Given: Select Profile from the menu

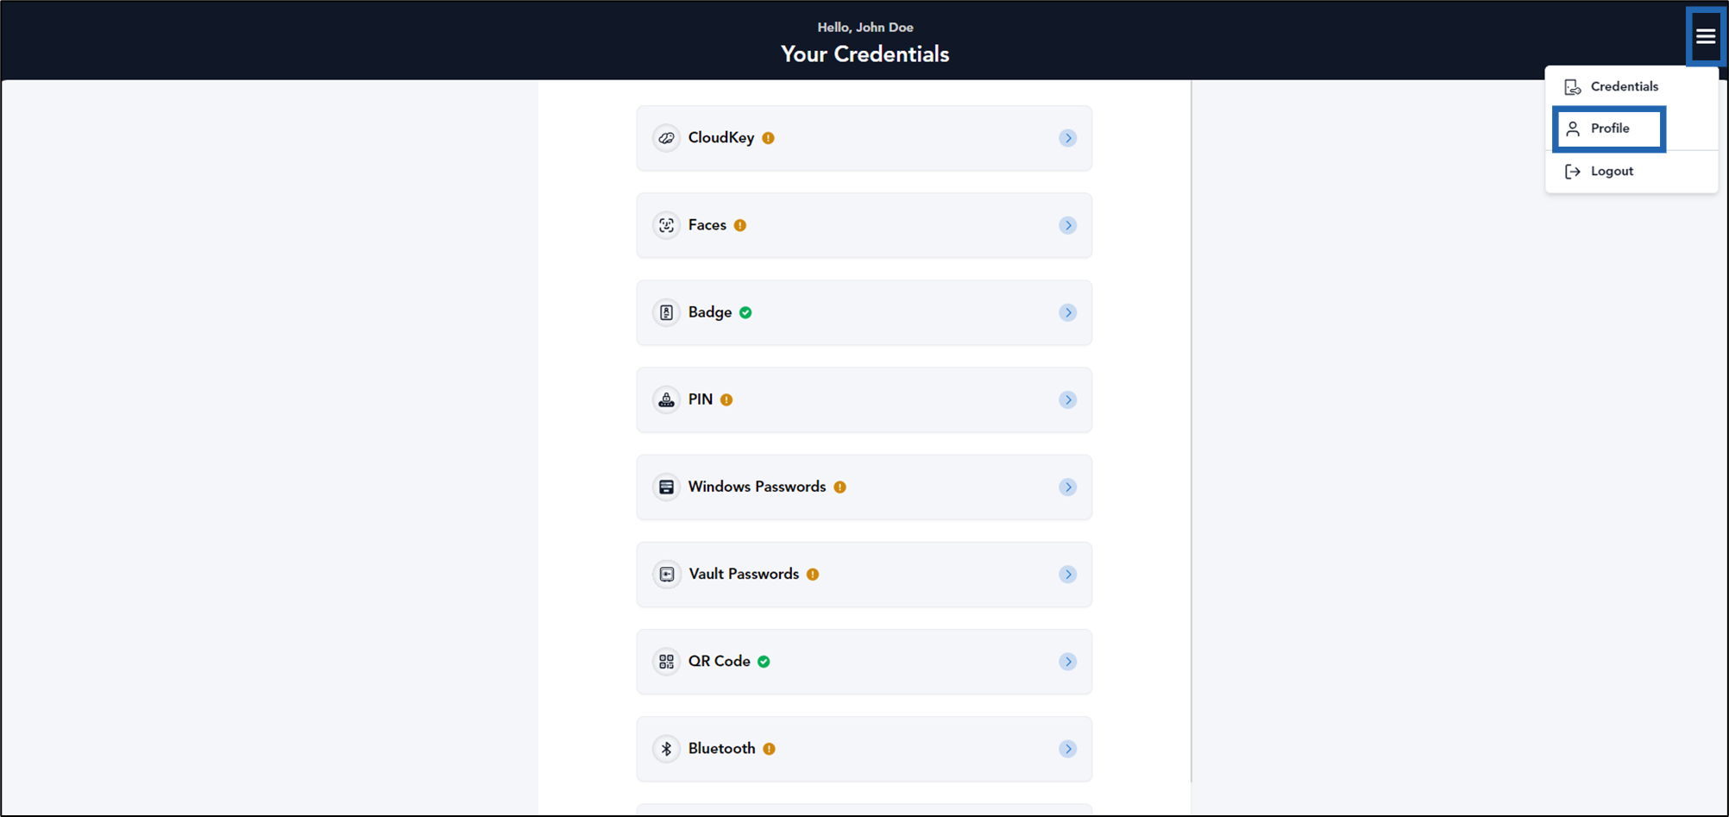Looking at the screenshot, I should [x=1609, y=129].
